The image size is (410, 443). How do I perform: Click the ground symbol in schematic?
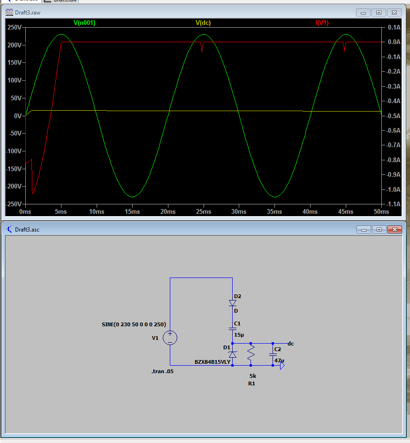click(x=281, y=366)
